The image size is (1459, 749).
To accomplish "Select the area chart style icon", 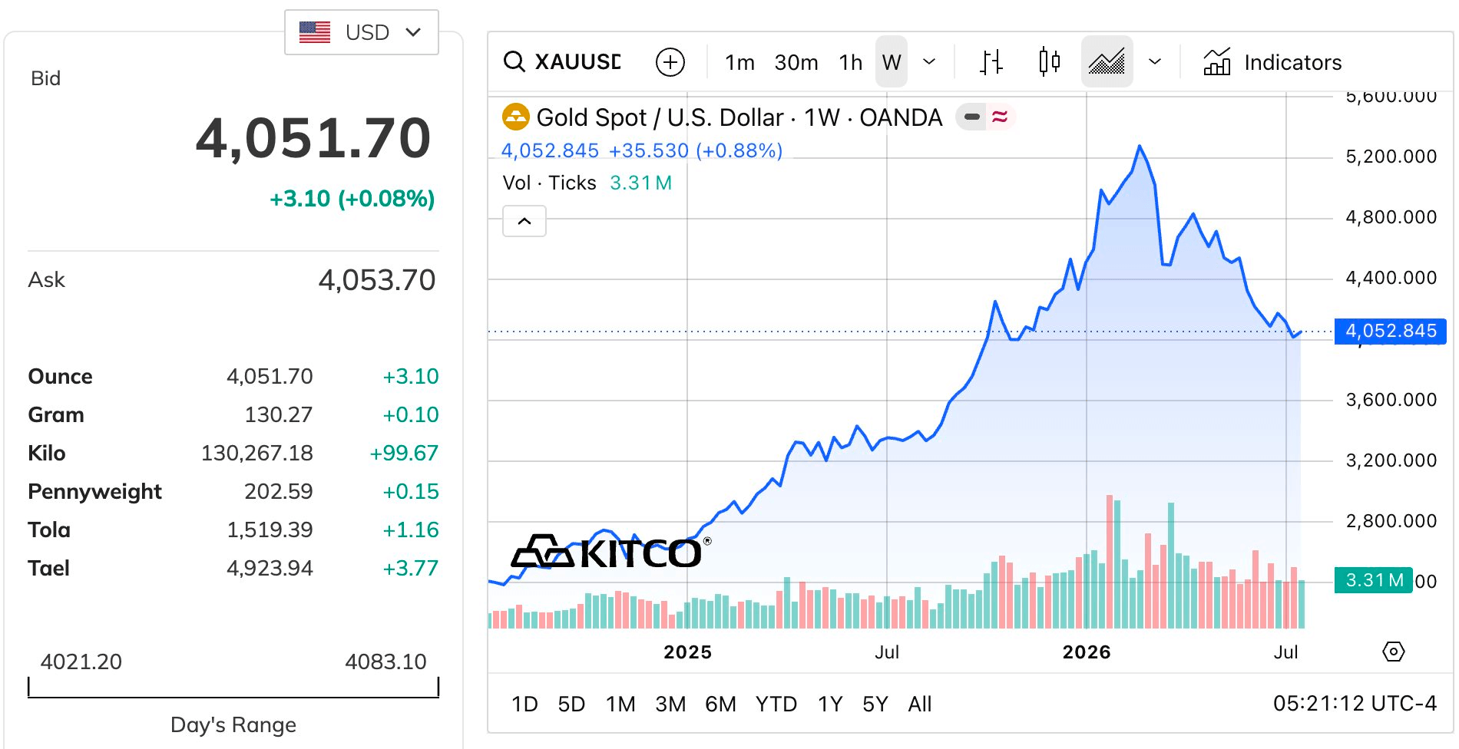I will (x=1107, y=61).
